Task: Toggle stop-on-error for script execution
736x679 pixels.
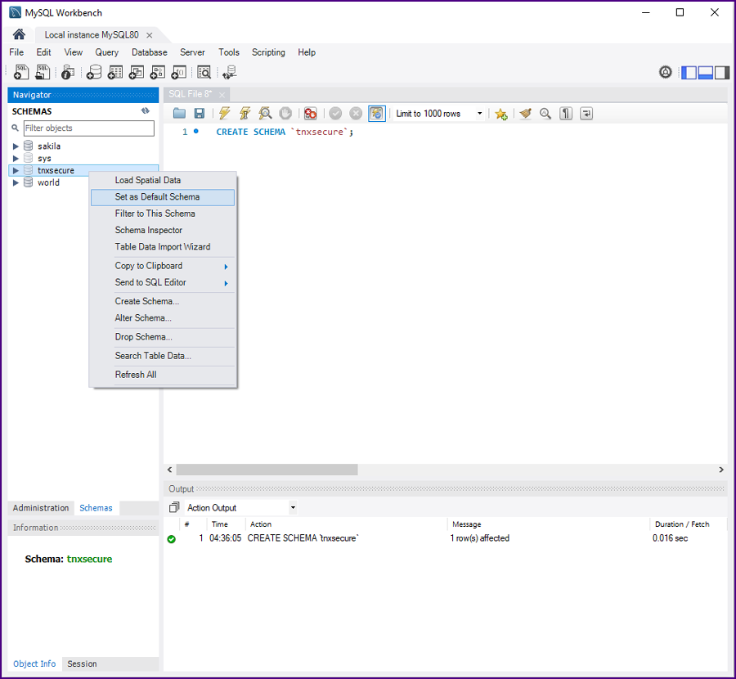Action: click(x=310, y=113)
